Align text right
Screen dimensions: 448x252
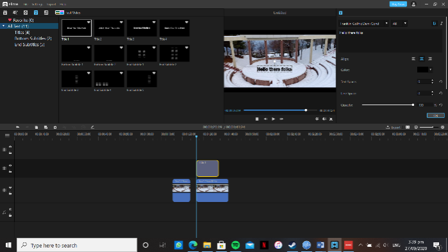pyautogui.click(x=430, y=59)
